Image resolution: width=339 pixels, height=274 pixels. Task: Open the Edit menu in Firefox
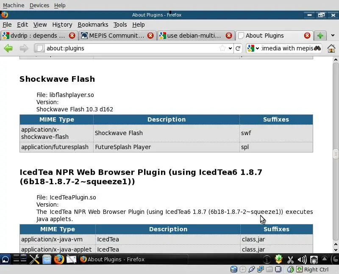(x=22, y=25)
